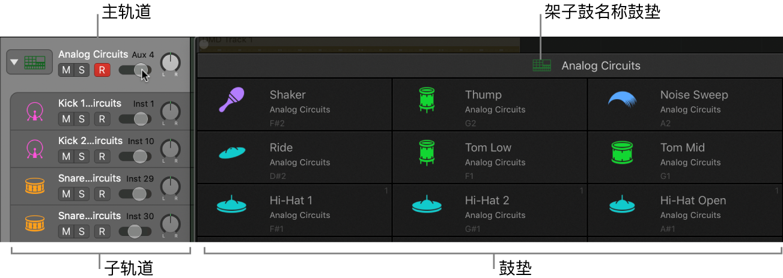This screenshot has height=278, width=783.
Task: Collapse the Analog Circuits track stack
Action: 14,62
